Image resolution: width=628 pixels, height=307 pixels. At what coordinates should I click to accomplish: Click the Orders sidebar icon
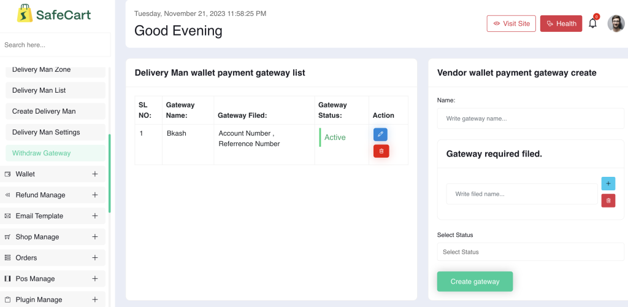pyautogui.click(x=7, y=258)
